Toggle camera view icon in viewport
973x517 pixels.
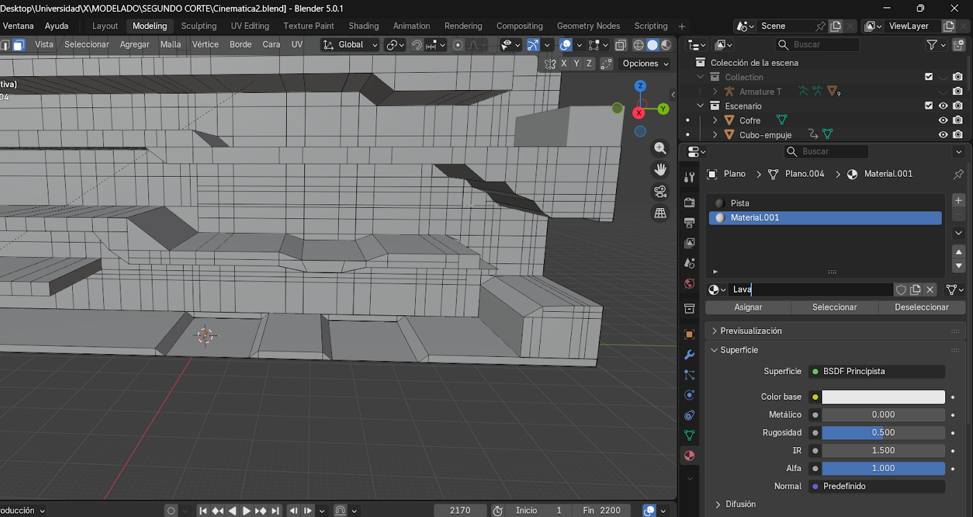click(660, 191)
